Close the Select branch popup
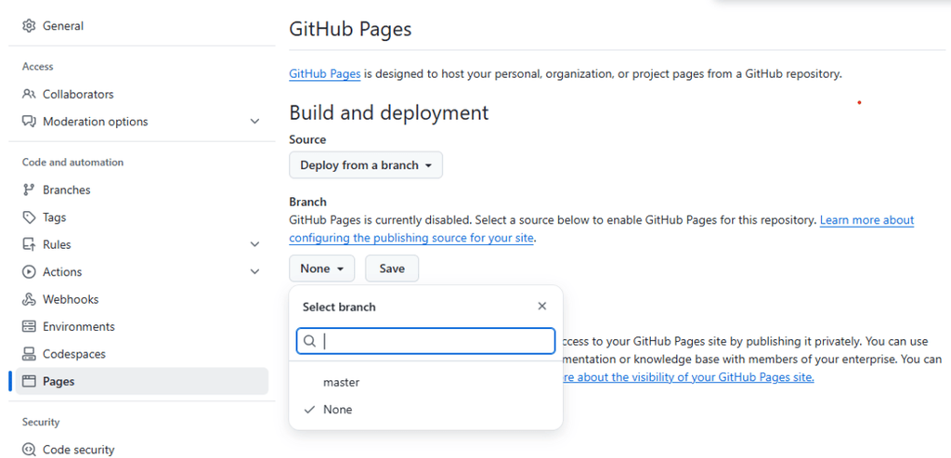 pyautogui.click(x=542, y=307)
